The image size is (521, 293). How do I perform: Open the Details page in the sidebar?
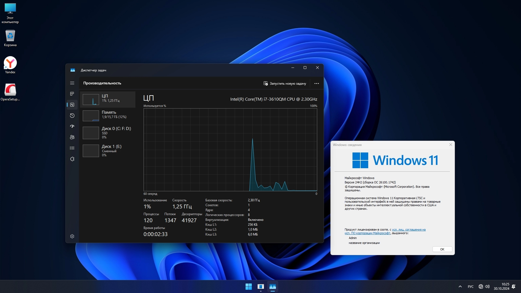(72, 148)
